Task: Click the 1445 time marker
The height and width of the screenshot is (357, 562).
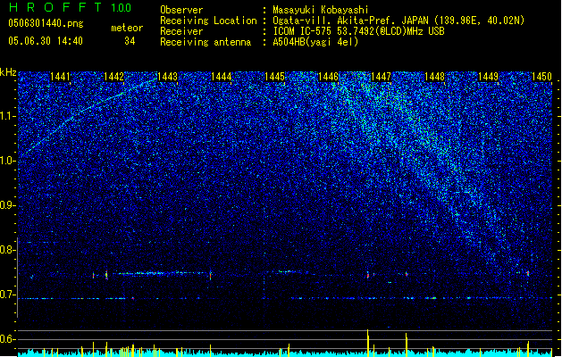Action: [274, 77]
